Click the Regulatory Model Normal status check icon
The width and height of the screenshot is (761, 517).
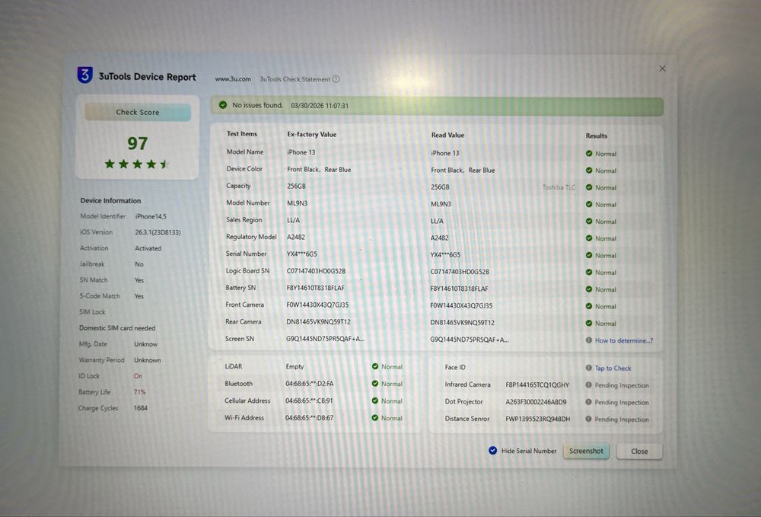click(x=589, y=238)
